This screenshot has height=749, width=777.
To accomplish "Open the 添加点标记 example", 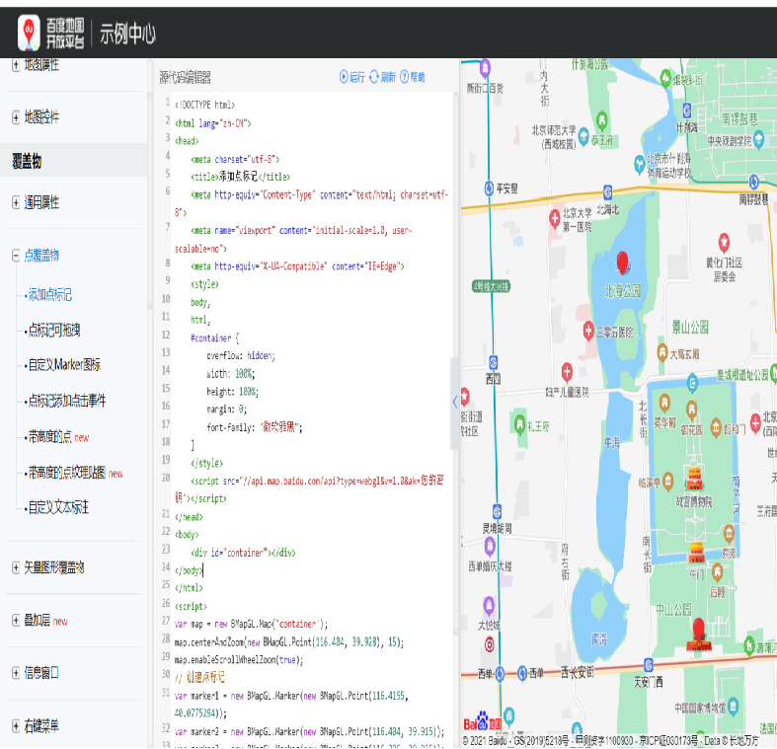I will pos(49,295).
